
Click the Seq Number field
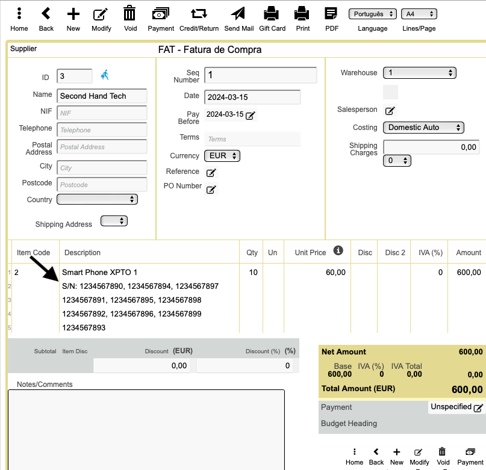[x=260, y=75]
